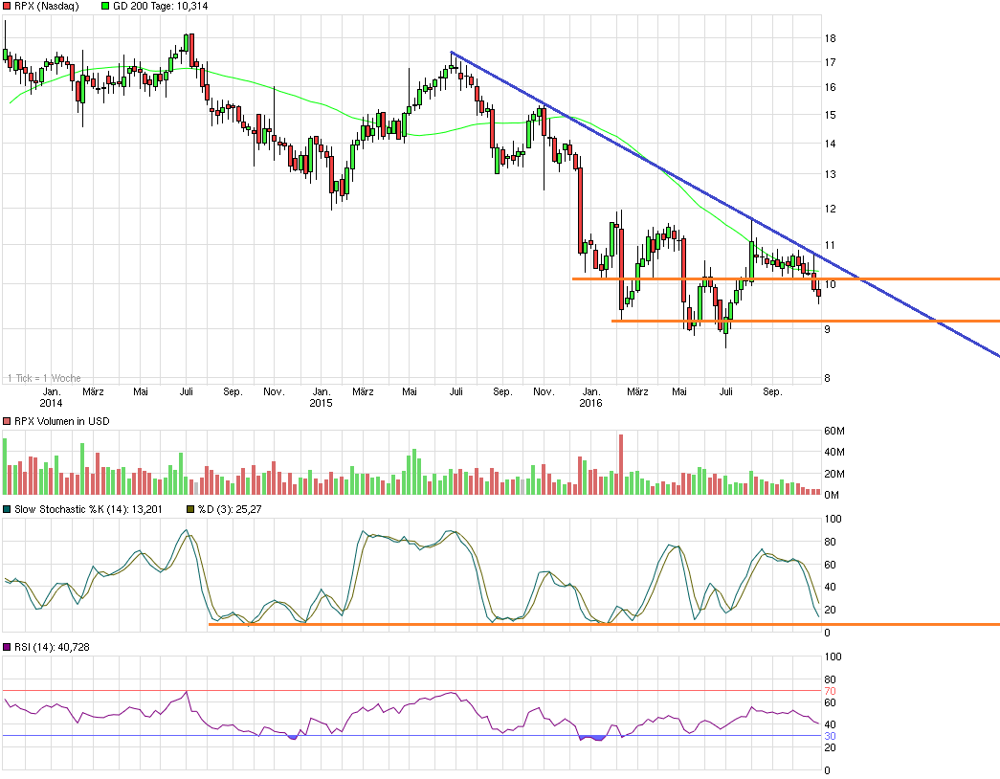The image size is (1000, 779).
Task: Click the red 70 RSI overbought label
Action: click(x=831, y=690)
